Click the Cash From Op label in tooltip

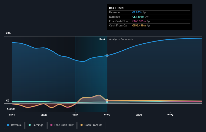[x=118, y=26]
